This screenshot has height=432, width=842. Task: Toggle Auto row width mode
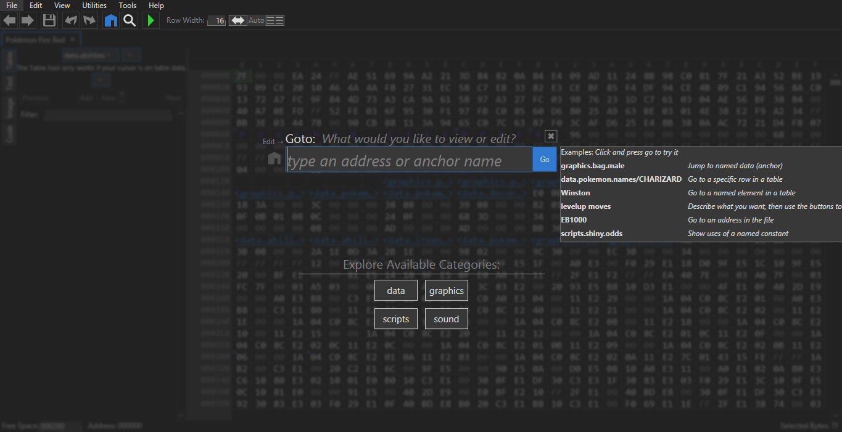point(256,20)
